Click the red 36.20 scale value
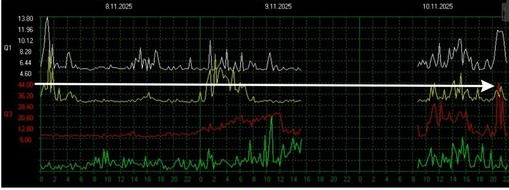Image resolution: width=509 pixels, height=190 pixels. 26,96
